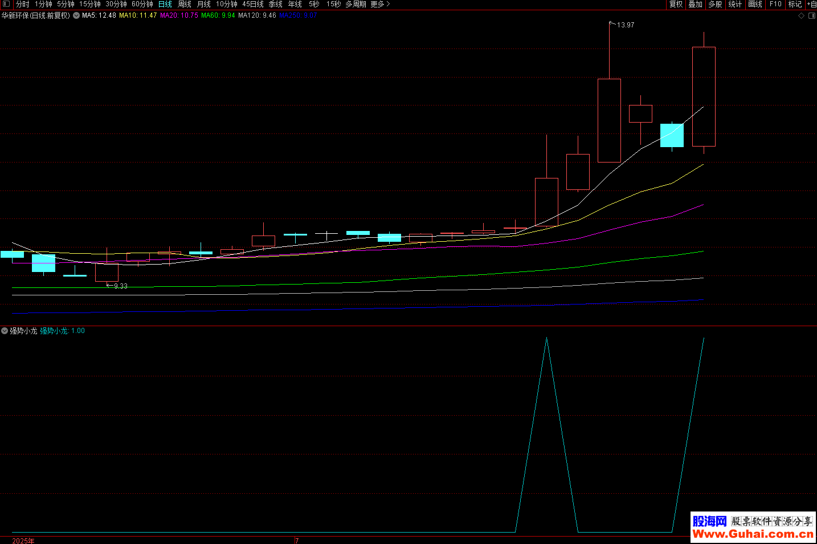Select the 60分钟 period
This screenshot has height=544, width=817.
coord(142,4)
